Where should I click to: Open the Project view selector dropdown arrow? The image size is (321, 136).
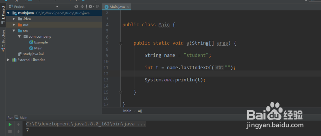tap(57, 7)
